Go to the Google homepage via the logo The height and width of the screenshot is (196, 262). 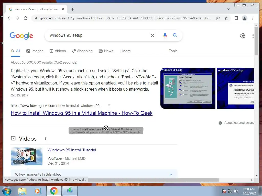point(21,36)
